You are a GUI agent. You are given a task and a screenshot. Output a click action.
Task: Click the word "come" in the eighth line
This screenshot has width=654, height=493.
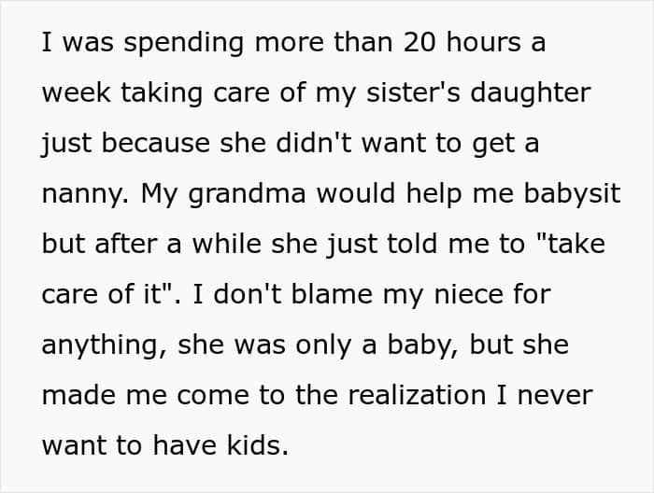213,397
